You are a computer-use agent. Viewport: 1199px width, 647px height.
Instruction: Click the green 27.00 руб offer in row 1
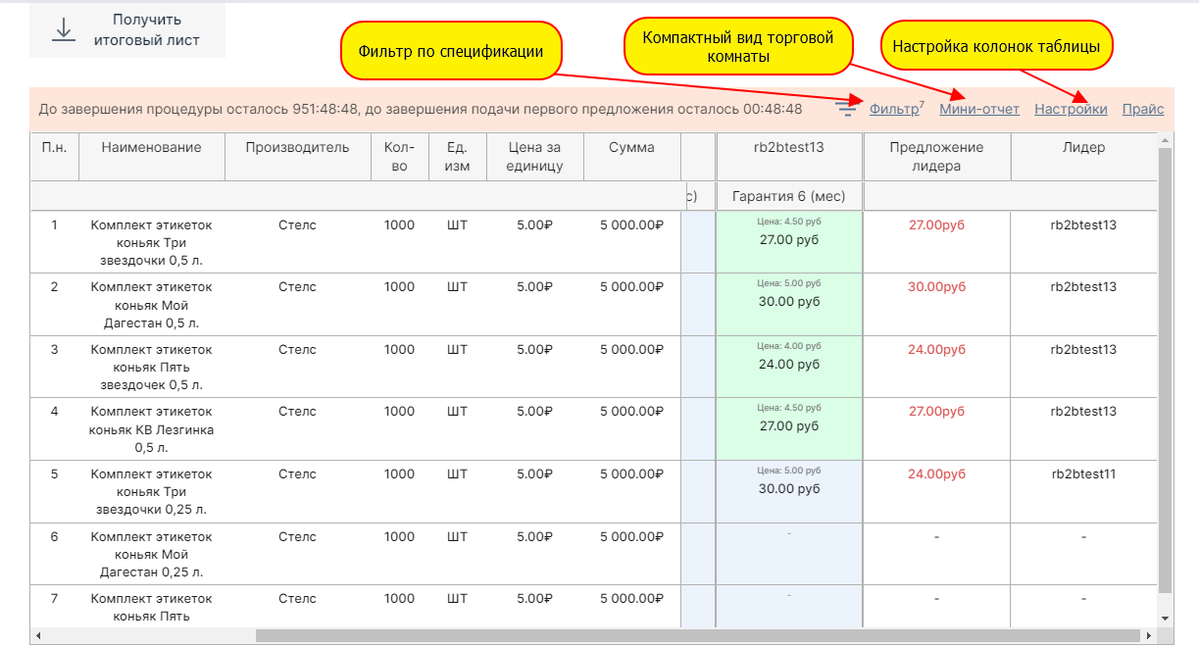pyautogui.click(x=789, y=239)
